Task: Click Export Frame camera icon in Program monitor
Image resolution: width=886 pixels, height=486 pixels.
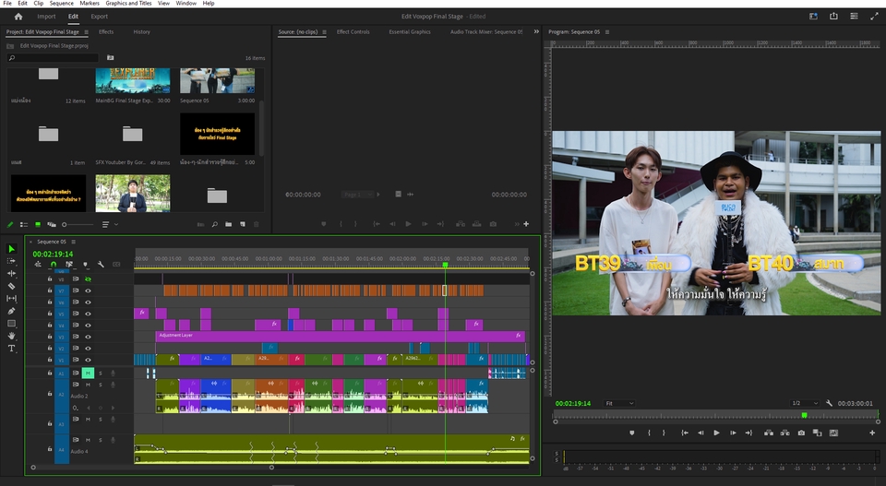Action: pyautogui.click(x=800, y=433)
